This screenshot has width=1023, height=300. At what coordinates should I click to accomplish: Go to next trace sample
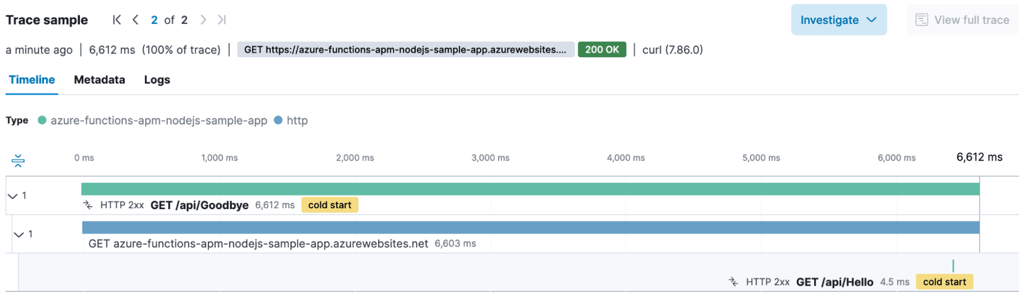pos(203,20)
